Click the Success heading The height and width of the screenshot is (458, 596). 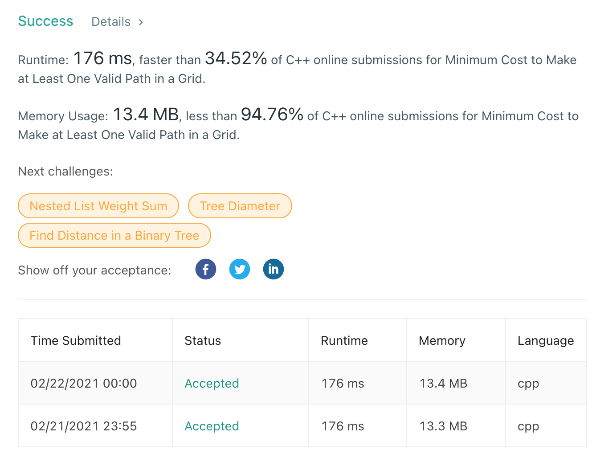point(45,21)
